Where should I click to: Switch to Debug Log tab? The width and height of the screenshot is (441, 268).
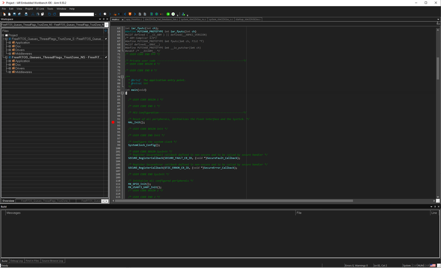tap(16, 260)
